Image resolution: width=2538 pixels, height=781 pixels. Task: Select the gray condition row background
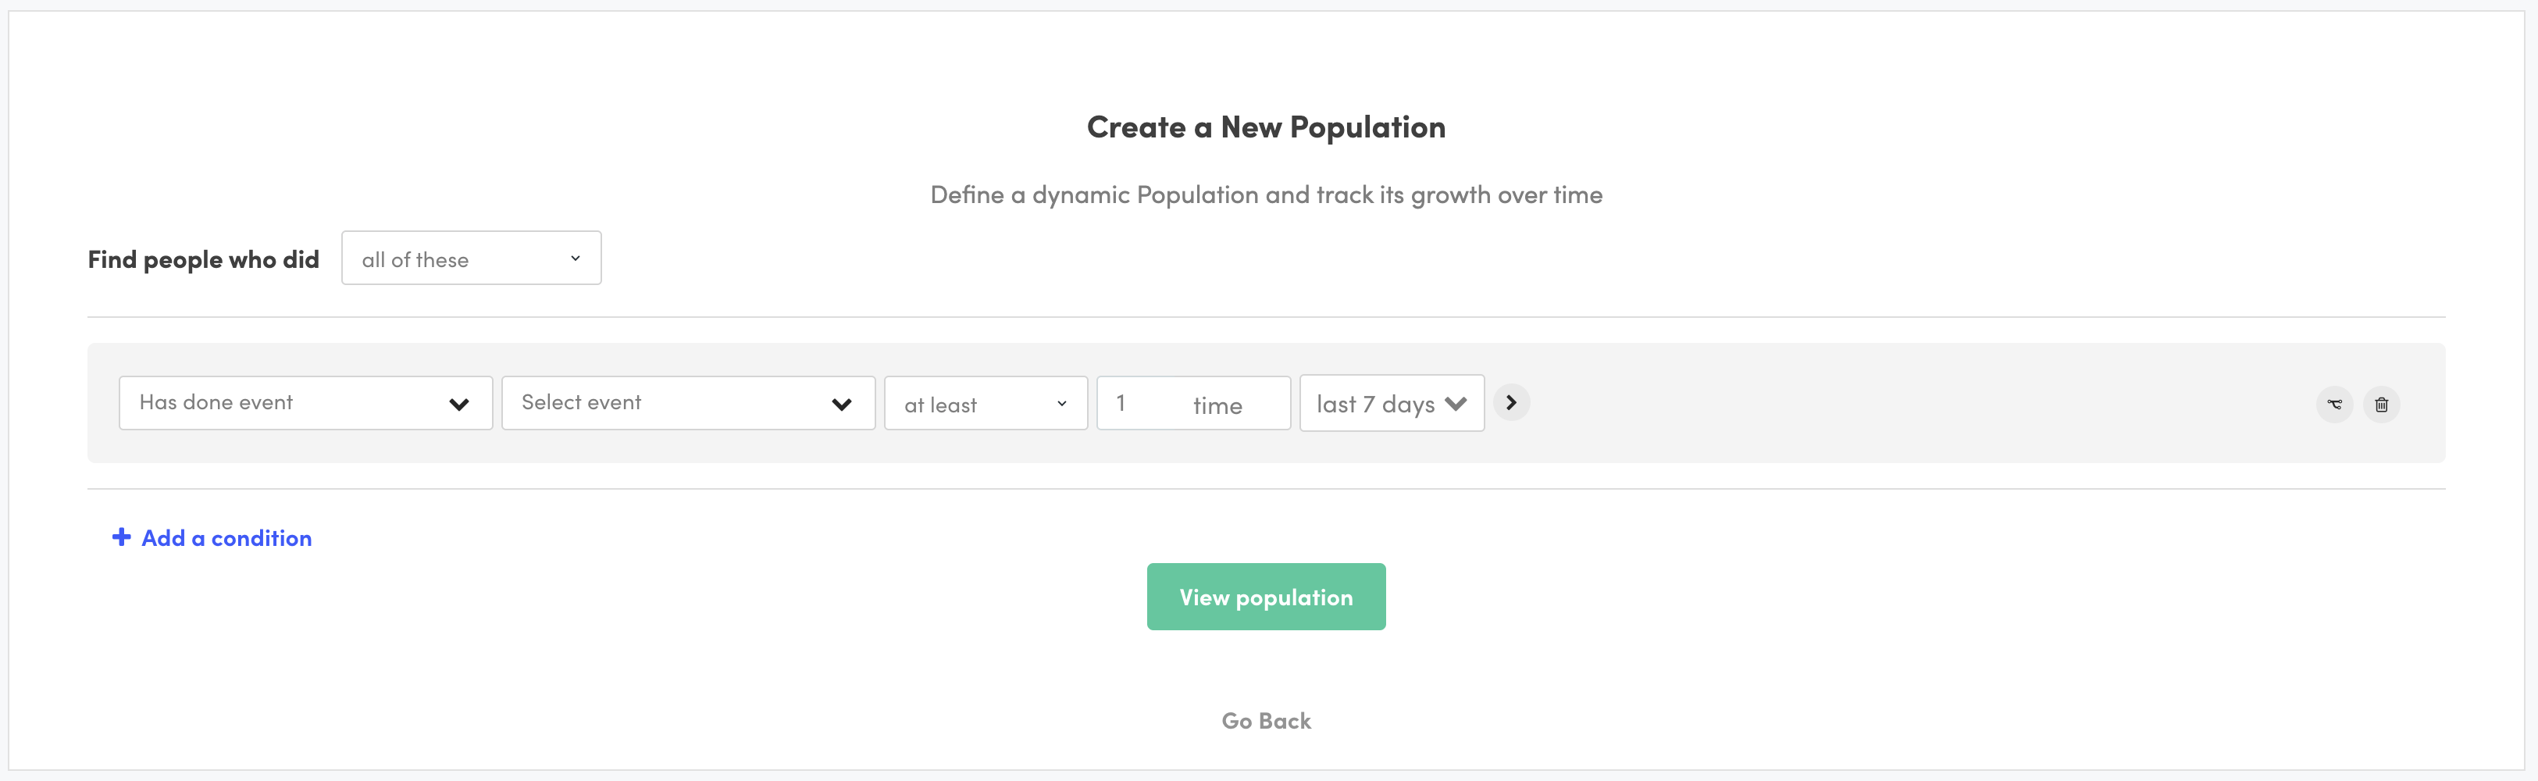(1872, 404)
